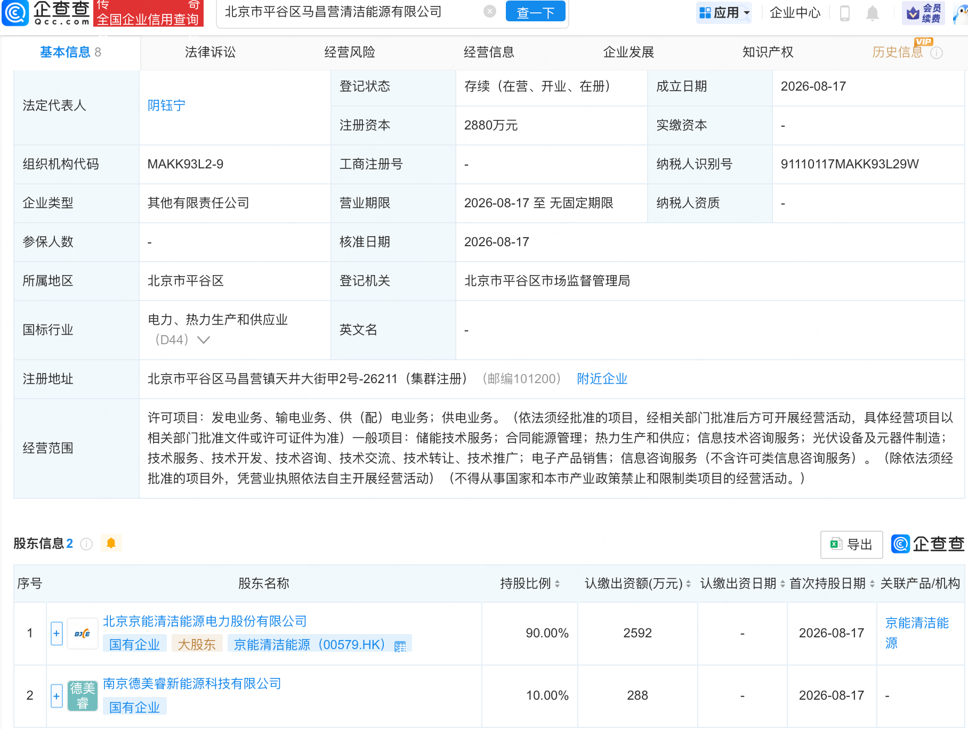Click the 90.00% shareholding value
Viewport: 968px width, 729px height.
pyautogui.click(x=547, y=633)
